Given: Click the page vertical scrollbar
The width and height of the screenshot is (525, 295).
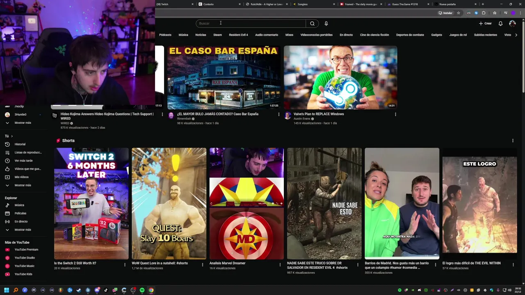Looking at the screenshot, I should click(523, 57).
